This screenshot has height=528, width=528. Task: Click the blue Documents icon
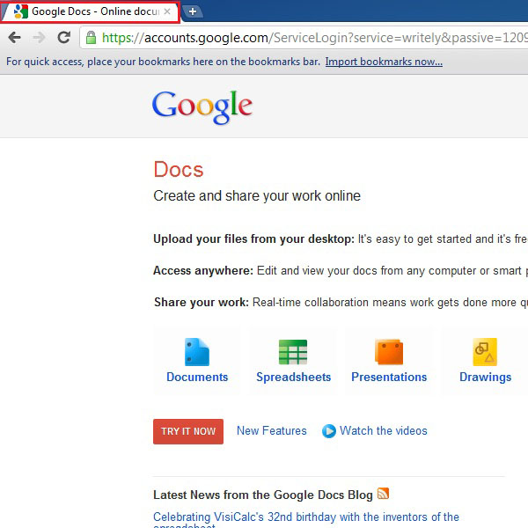point(196,352)
